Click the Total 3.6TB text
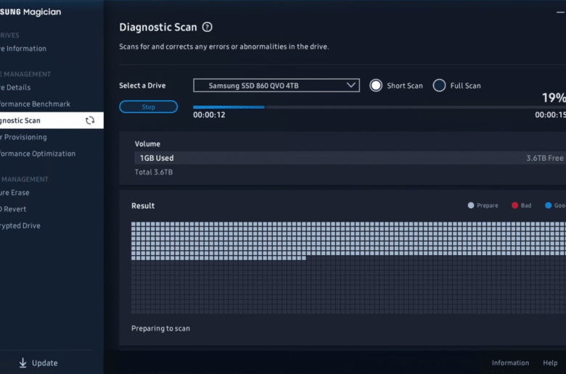 click(154, 173)
